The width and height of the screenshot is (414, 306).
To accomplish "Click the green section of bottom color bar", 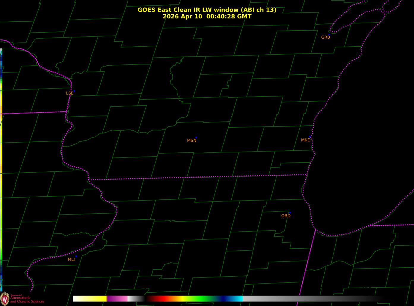I will [202, 299].
